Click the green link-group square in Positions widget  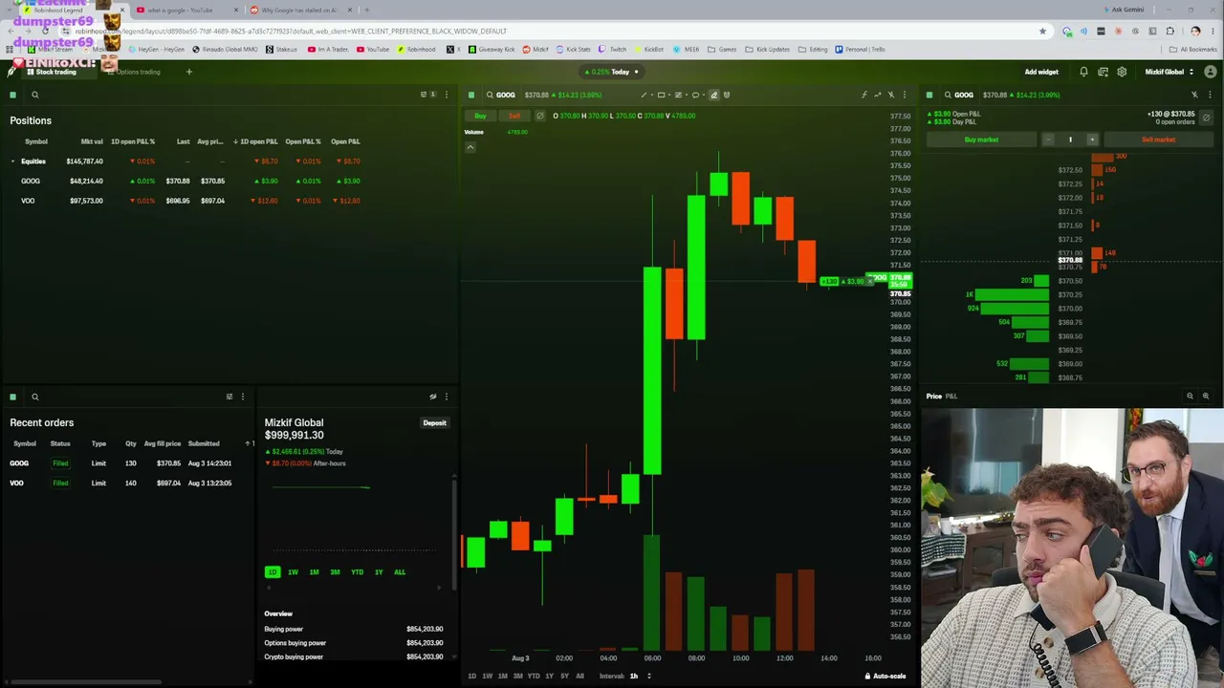pyautogui.click(x=12, y=95)
